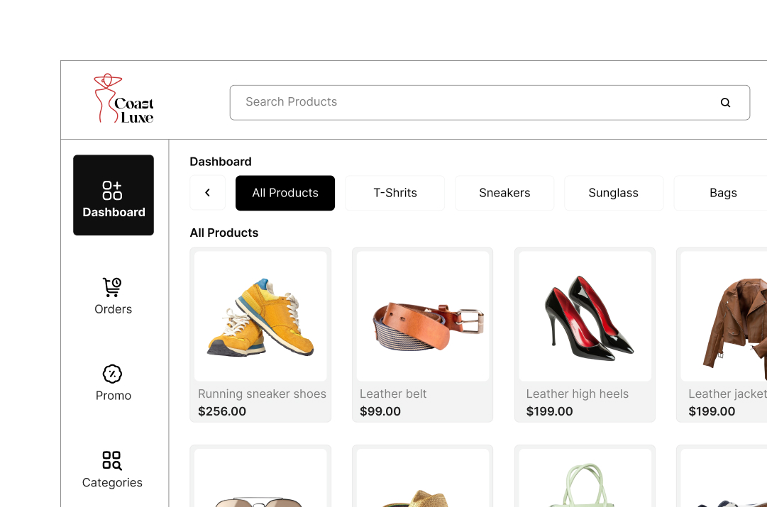The height and width of the screenshot is (507, 767).
Task: Select the All Products tab
Action: [285, 193]
